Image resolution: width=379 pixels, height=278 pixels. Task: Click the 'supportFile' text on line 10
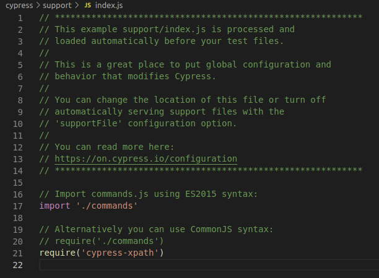pos(89,124)
